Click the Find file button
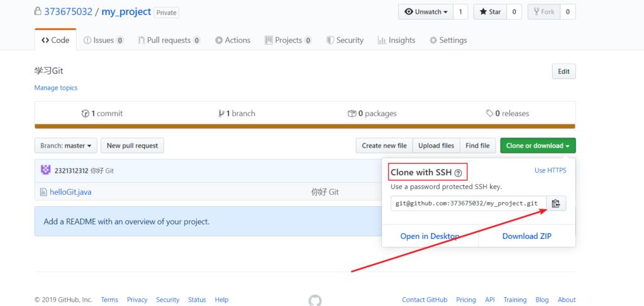The width and height of the screenshot is (644, 306). (478, 146)
